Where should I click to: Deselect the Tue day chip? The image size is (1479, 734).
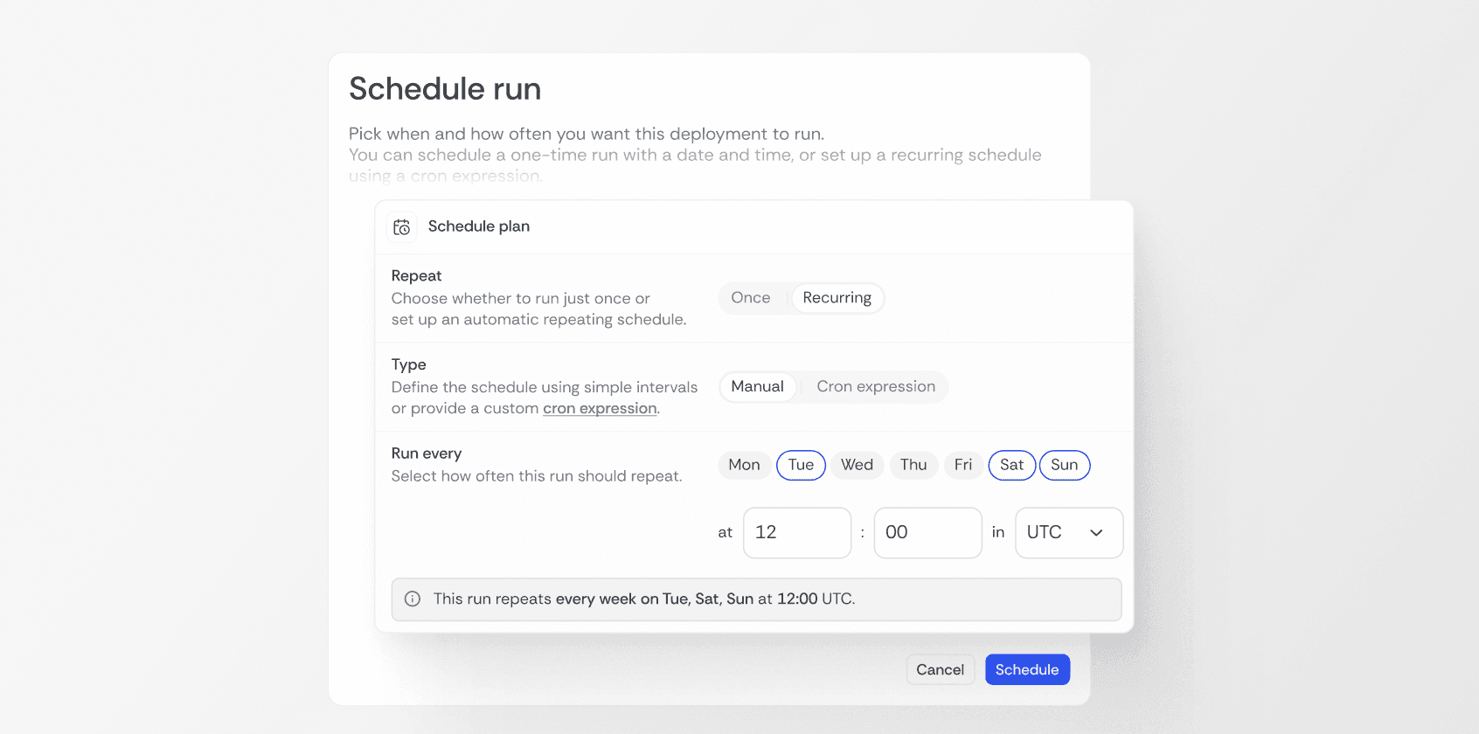point(801,465)
